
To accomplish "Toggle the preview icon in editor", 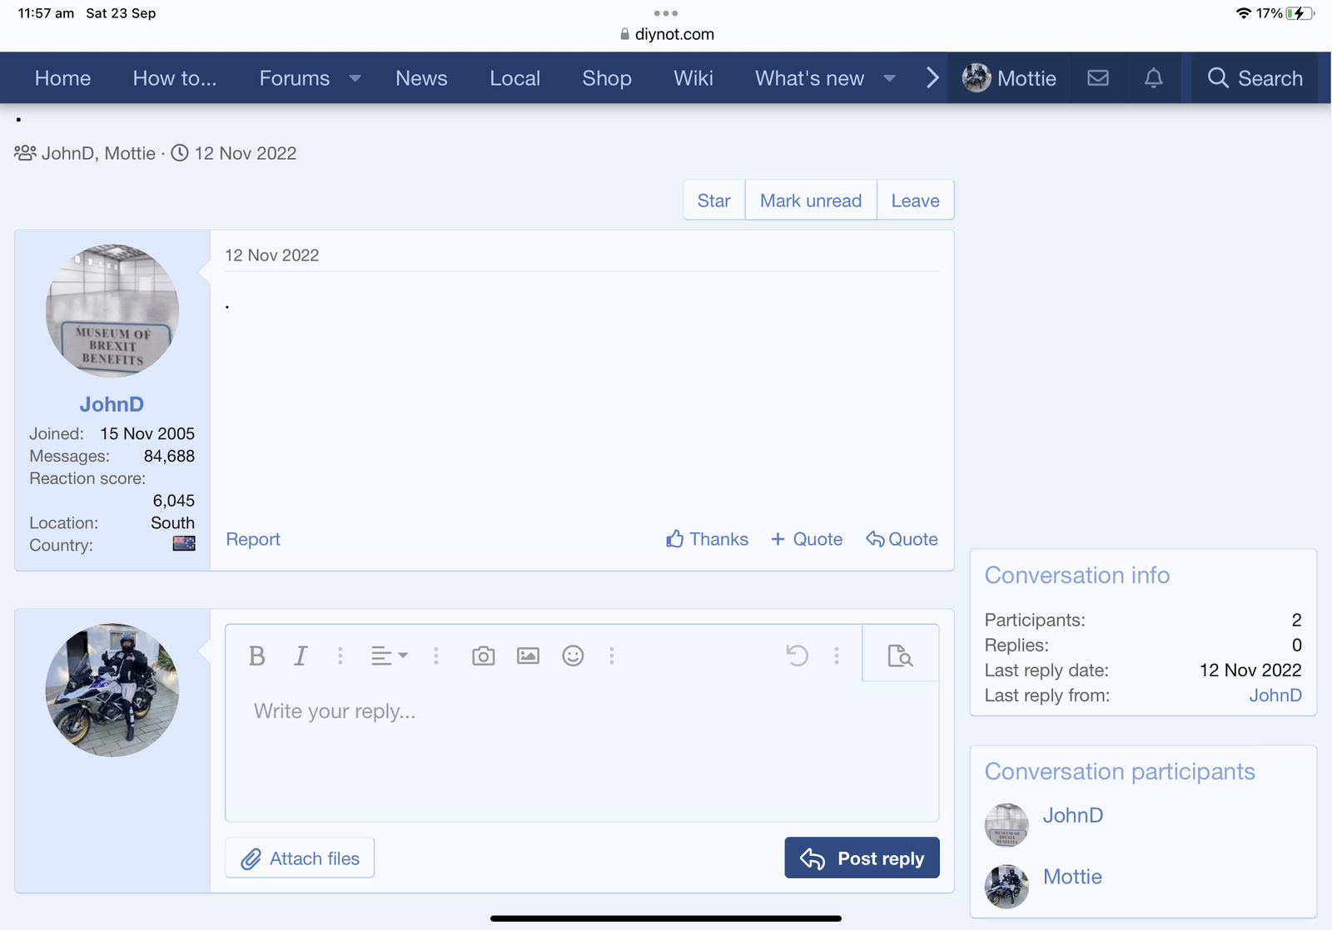I will click(900, 656).
